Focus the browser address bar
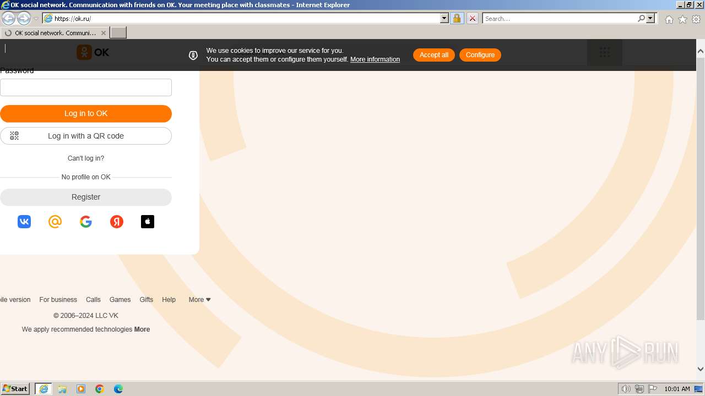The height and width of the screenshot is (396, 705). click(x=246, y=18)
